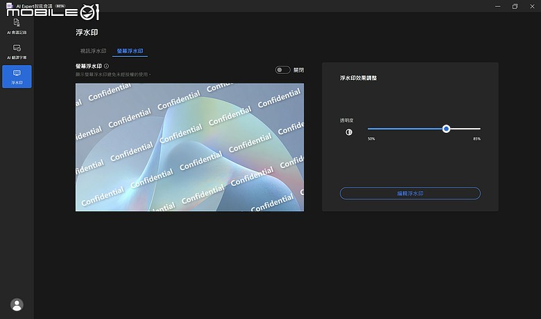Viewport: 541px width, 319px height.
Task: Toggle the screen watermark switch
Action: (282, 70)
